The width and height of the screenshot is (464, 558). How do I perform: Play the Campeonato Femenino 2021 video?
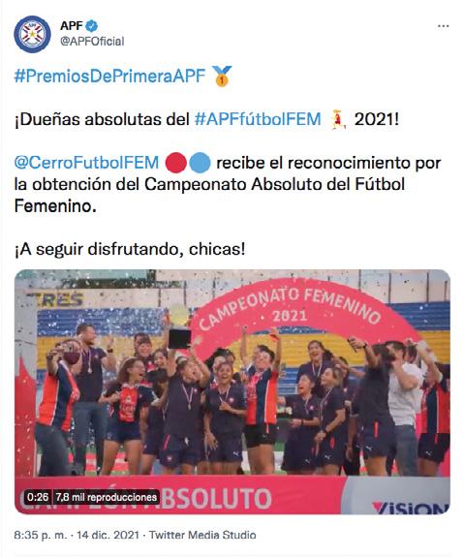pyautogui.click(x=232, y=391)
